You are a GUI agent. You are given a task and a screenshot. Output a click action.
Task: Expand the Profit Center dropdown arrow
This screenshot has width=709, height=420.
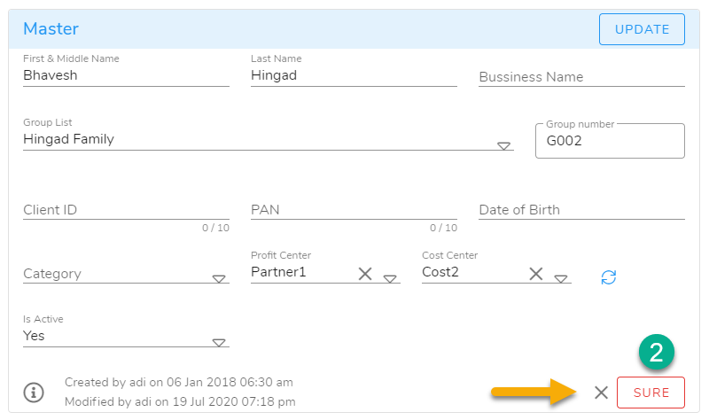pyautogui.click(x=390, y=279)
